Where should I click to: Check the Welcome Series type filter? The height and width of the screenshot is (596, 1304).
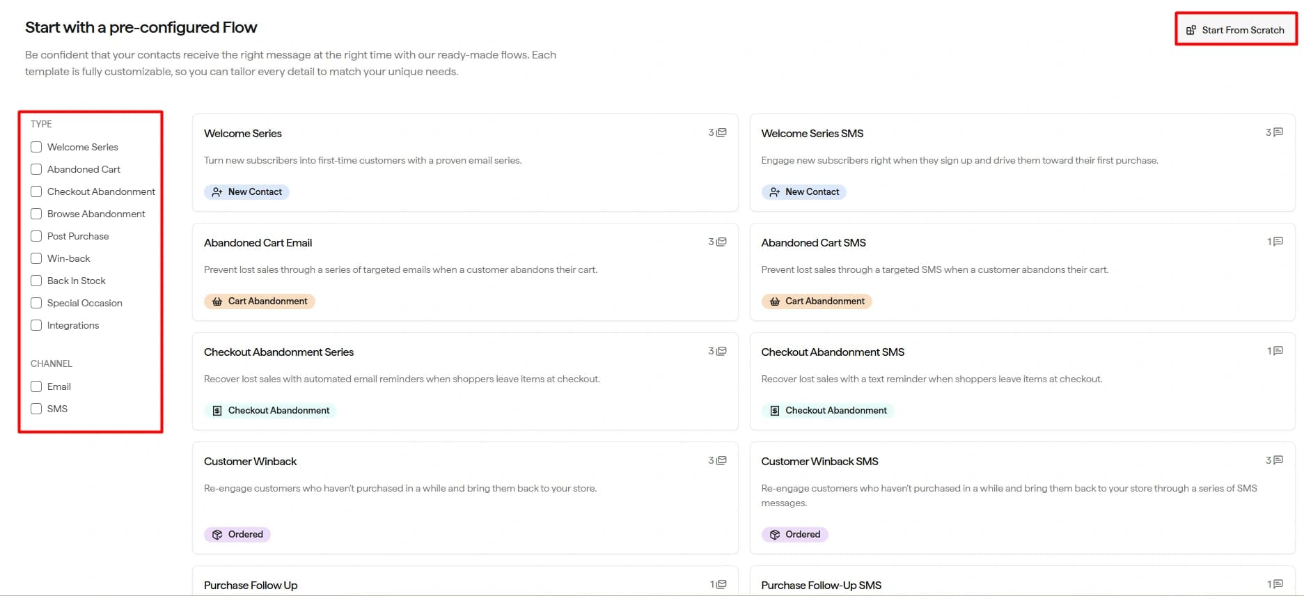(x=36, y=147)
